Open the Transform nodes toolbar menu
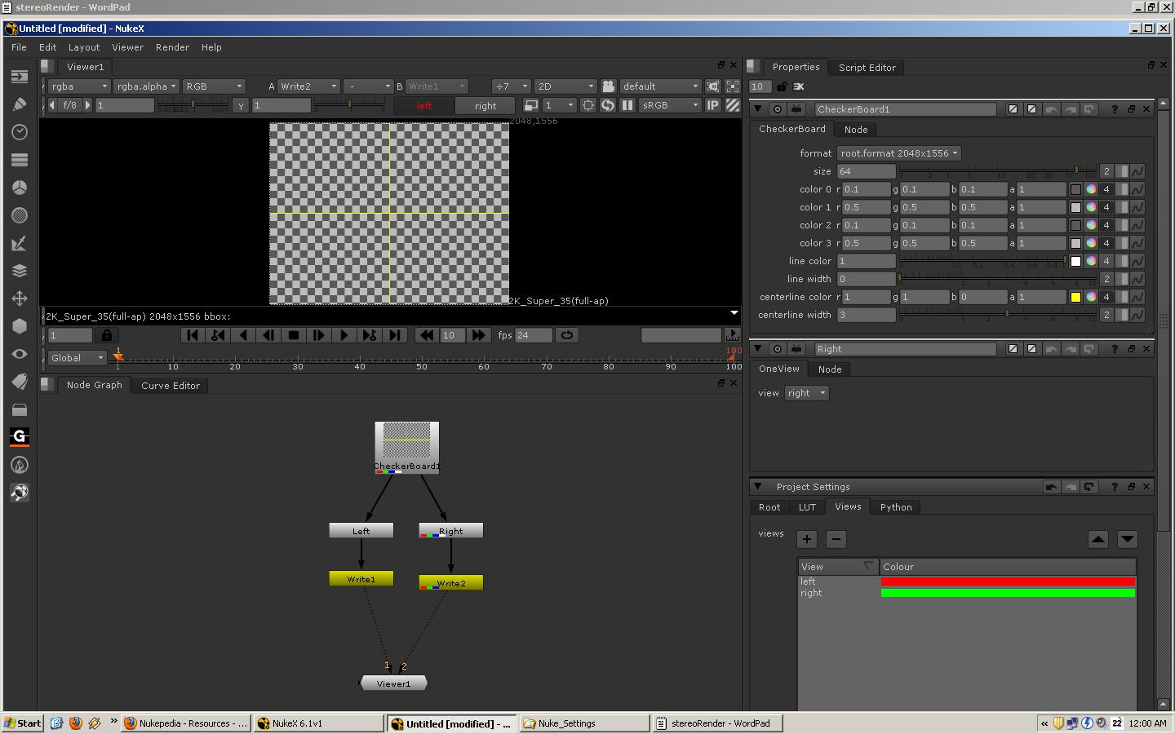The width and height of the screenshot is (1175, 734). click(20, 298)
